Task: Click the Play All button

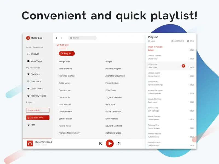Action: pyautogui.click(x=67, y=53)
